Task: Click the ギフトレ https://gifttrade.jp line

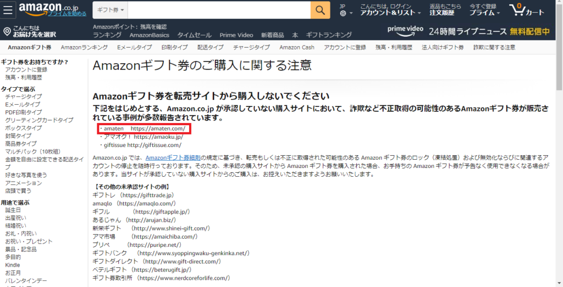Action: tap(135, 195)
